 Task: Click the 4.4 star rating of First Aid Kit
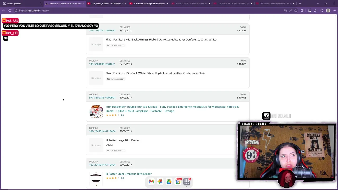point(115,115)
